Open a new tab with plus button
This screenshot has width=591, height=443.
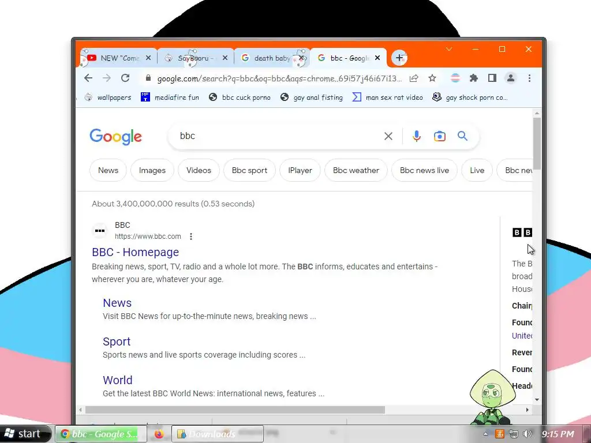[399, 58]
